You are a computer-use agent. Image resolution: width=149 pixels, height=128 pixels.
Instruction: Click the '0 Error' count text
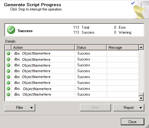120,27
